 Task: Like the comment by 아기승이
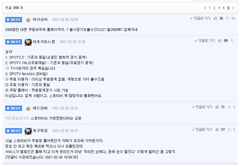(x=215, y=18)
